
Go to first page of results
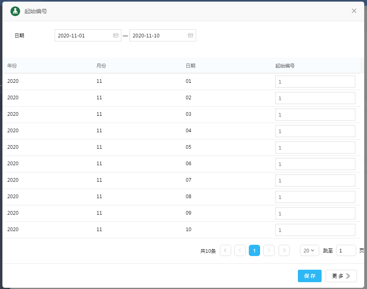(x=226, y=250)
